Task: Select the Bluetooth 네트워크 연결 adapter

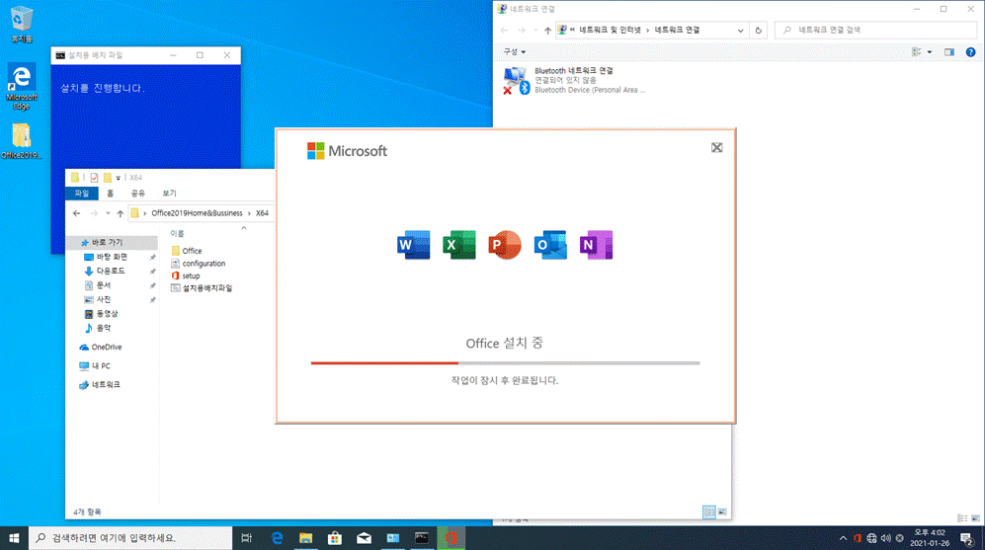Action: click(x=575, y=80)
